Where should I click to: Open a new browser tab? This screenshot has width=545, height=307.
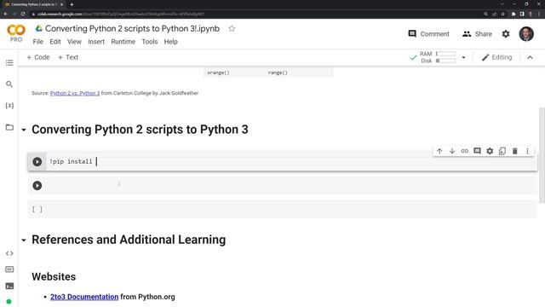[x=72, y=4]
